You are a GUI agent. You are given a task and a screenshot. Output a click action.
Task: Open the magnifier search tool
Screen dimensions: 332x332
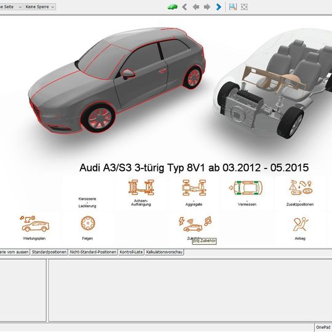tap(232, 7)
